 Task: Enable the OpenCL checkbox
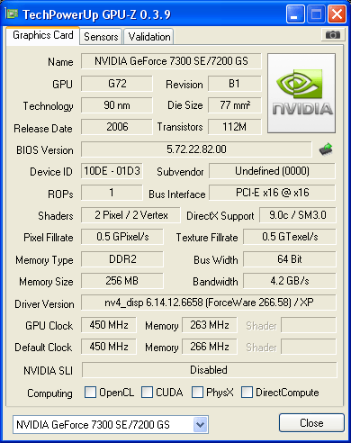90,393
